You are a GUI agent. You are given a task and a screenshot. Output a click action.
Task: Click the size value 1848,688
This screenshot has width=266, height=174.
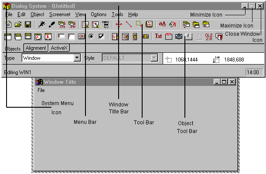pyautogui.click(x=234, y=60)
